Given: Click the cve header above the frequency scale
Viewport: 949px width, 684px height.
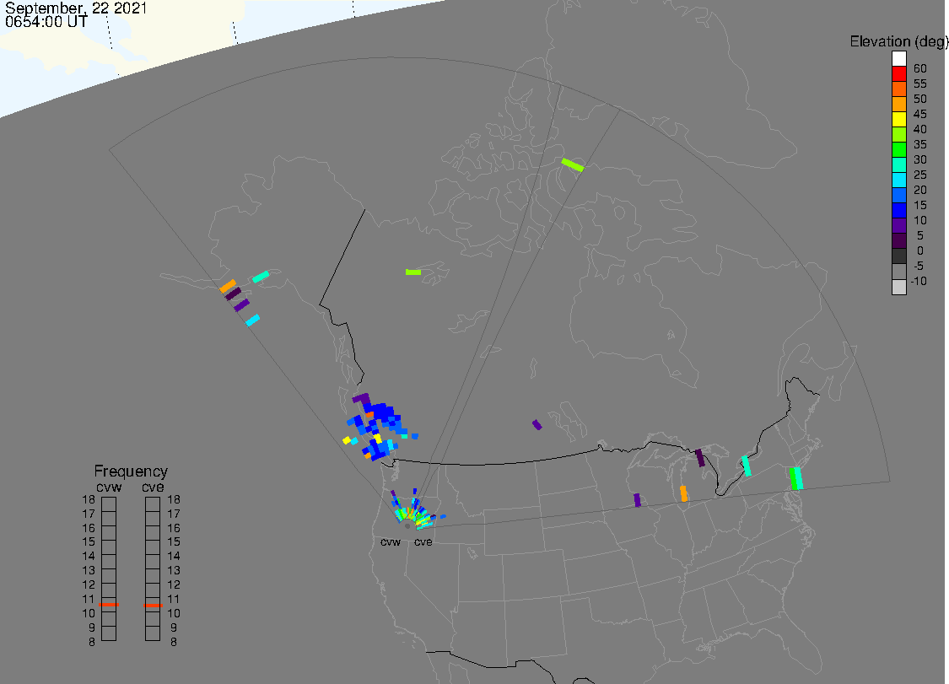Looking at the screenshot, I should 153,487.
